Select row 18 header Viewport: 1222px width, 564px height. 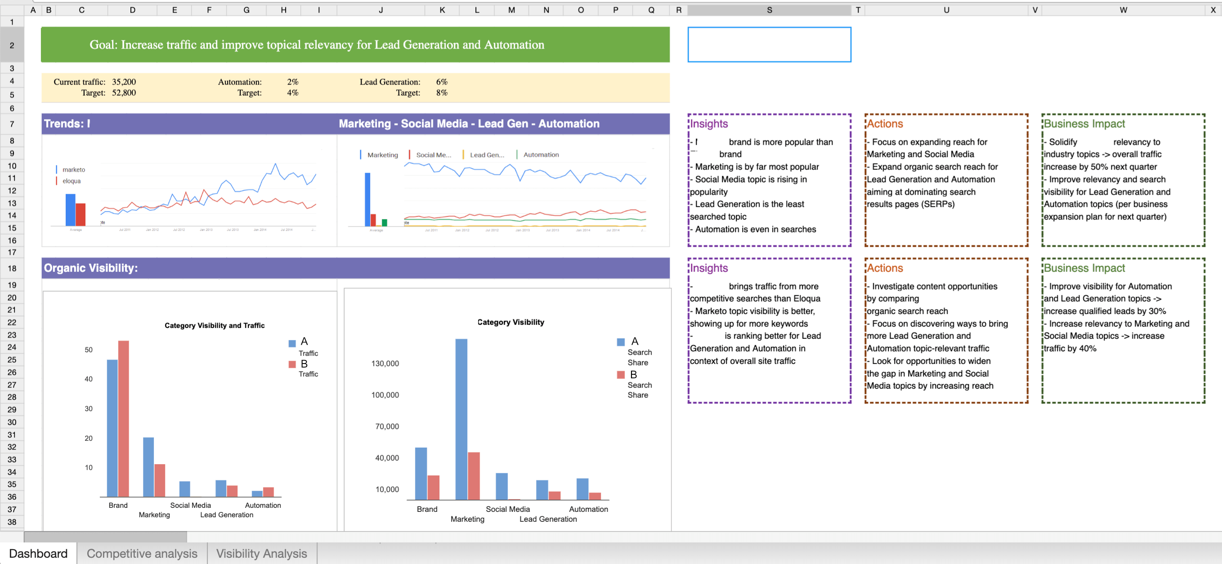click(12, 268)
